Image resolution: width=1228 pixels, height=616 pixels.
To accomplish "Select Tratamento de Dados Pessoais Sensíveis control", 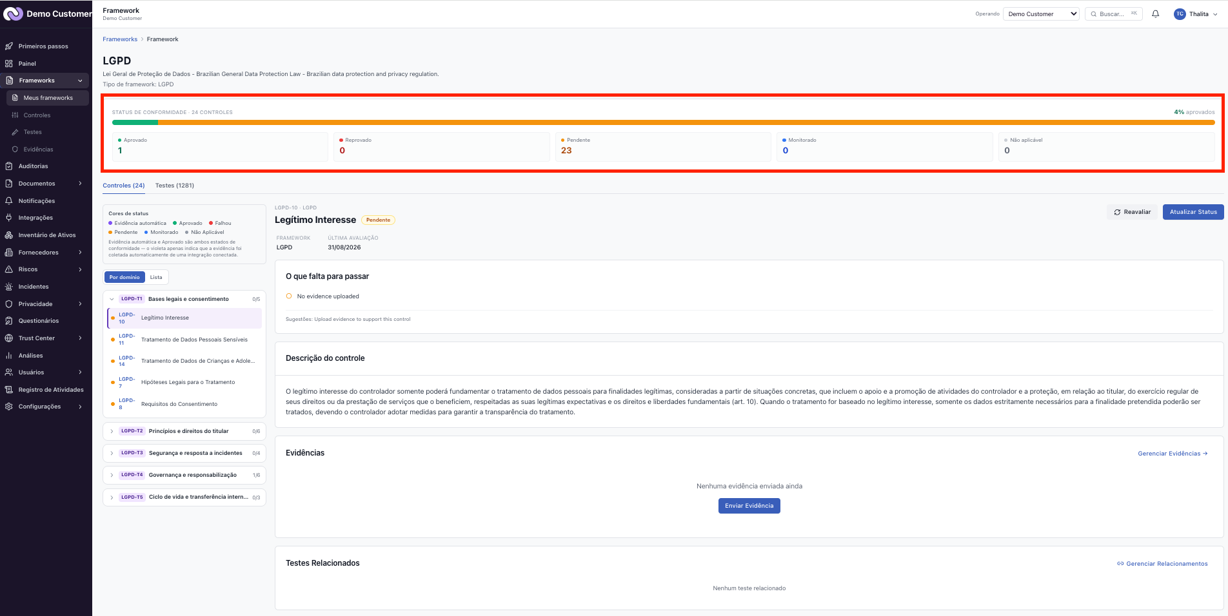I will click(184, 340).
